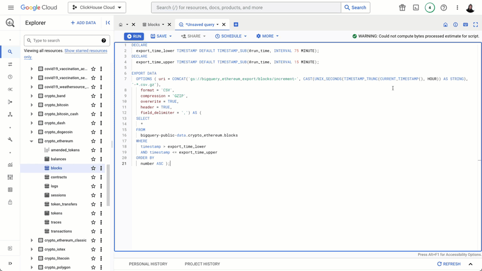Viewport: 482px width, 271px height.
Task: Open Cloud Shell terminal icon
Action: pyautogui.click(x=416, y=8)
